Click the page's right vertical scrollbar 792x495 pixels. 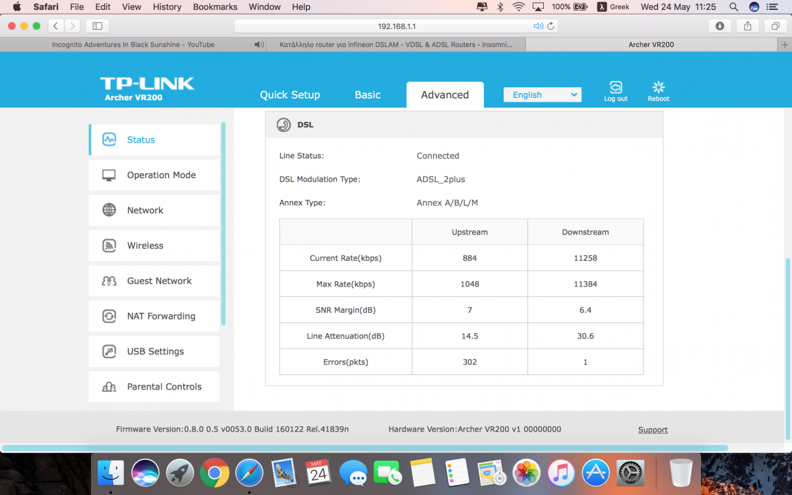point(787,348)
